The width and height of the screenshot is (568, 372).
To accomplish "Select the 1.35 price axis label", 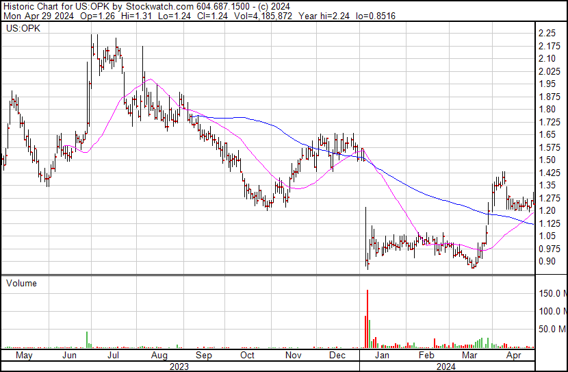I will point(547,185).
